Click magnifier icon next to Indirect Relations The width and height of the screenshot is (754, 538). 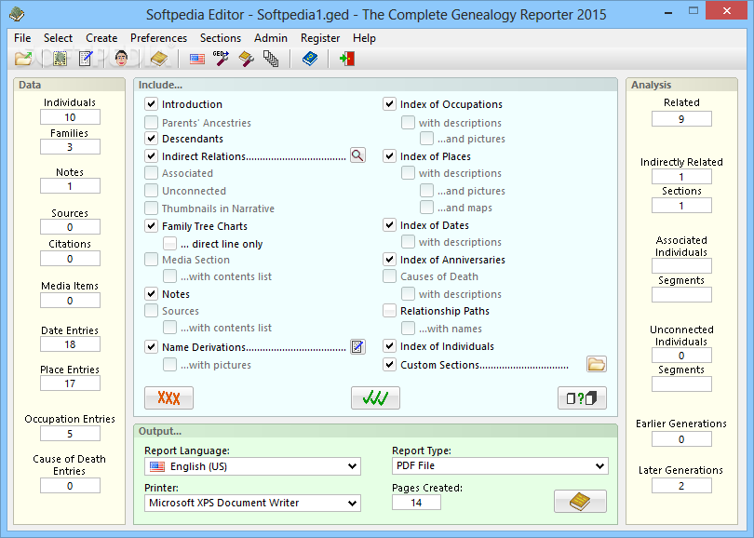tap(357, 155)
